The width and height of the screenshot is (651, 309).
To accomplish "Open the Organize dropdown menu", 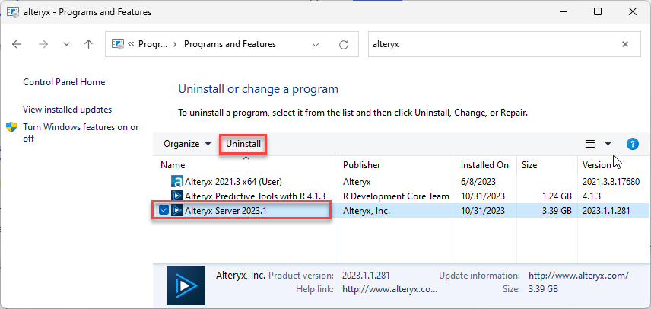I will click(187, 144).
